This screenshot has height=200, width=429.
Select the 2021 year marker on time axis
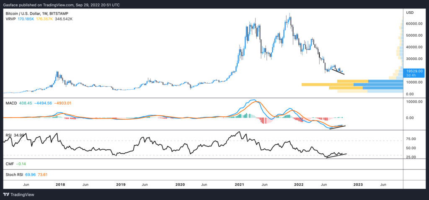240,184
